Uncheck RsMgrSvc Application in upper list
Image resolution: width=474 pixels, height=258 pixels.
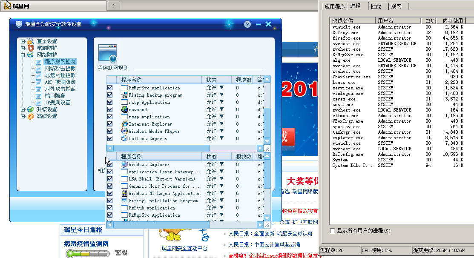[x=110, y=88]
